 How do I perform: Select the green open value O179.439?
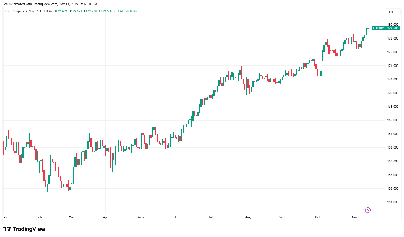coord(60,11)
